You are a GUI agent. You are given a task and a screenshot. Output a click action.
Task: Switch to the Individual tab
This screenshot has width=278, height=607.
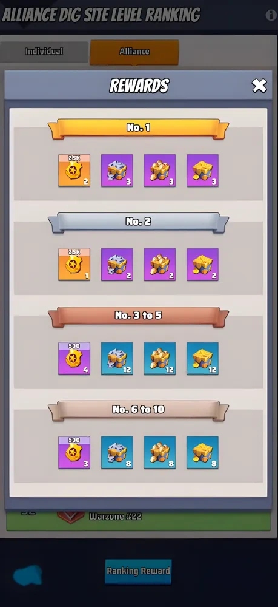pos(44,52)
